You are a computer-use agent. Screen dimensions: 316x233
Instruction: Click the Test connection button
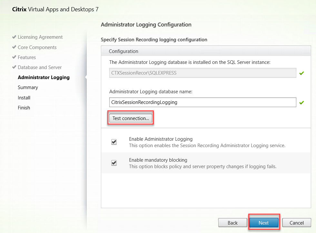click(x=131, y=118)
